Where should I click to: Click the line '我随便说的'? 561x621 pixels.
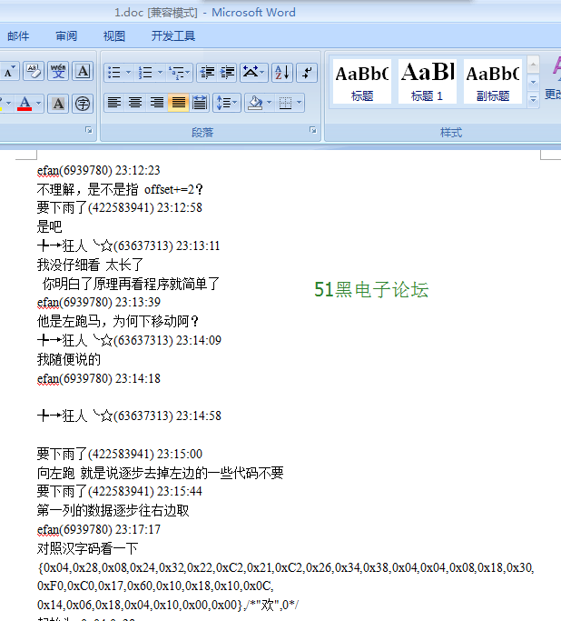click(69, 360)
